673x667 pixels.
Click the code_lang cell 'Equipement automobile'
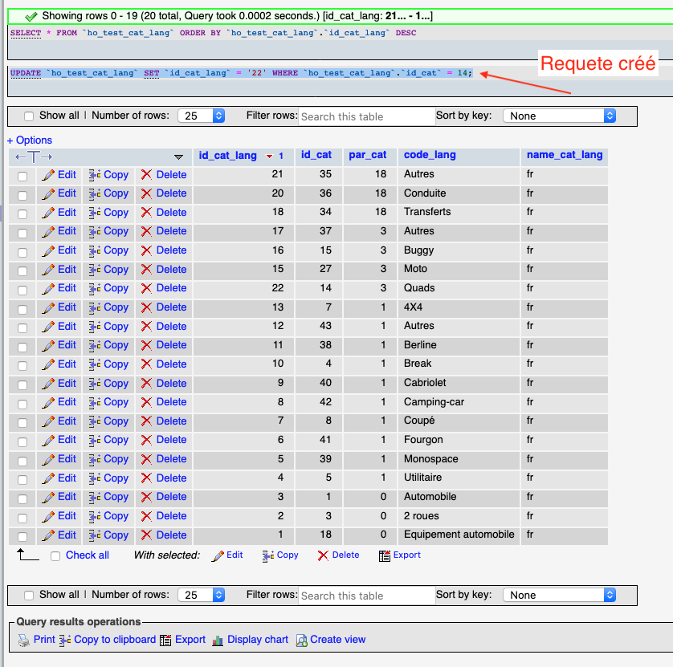[459, 535]
